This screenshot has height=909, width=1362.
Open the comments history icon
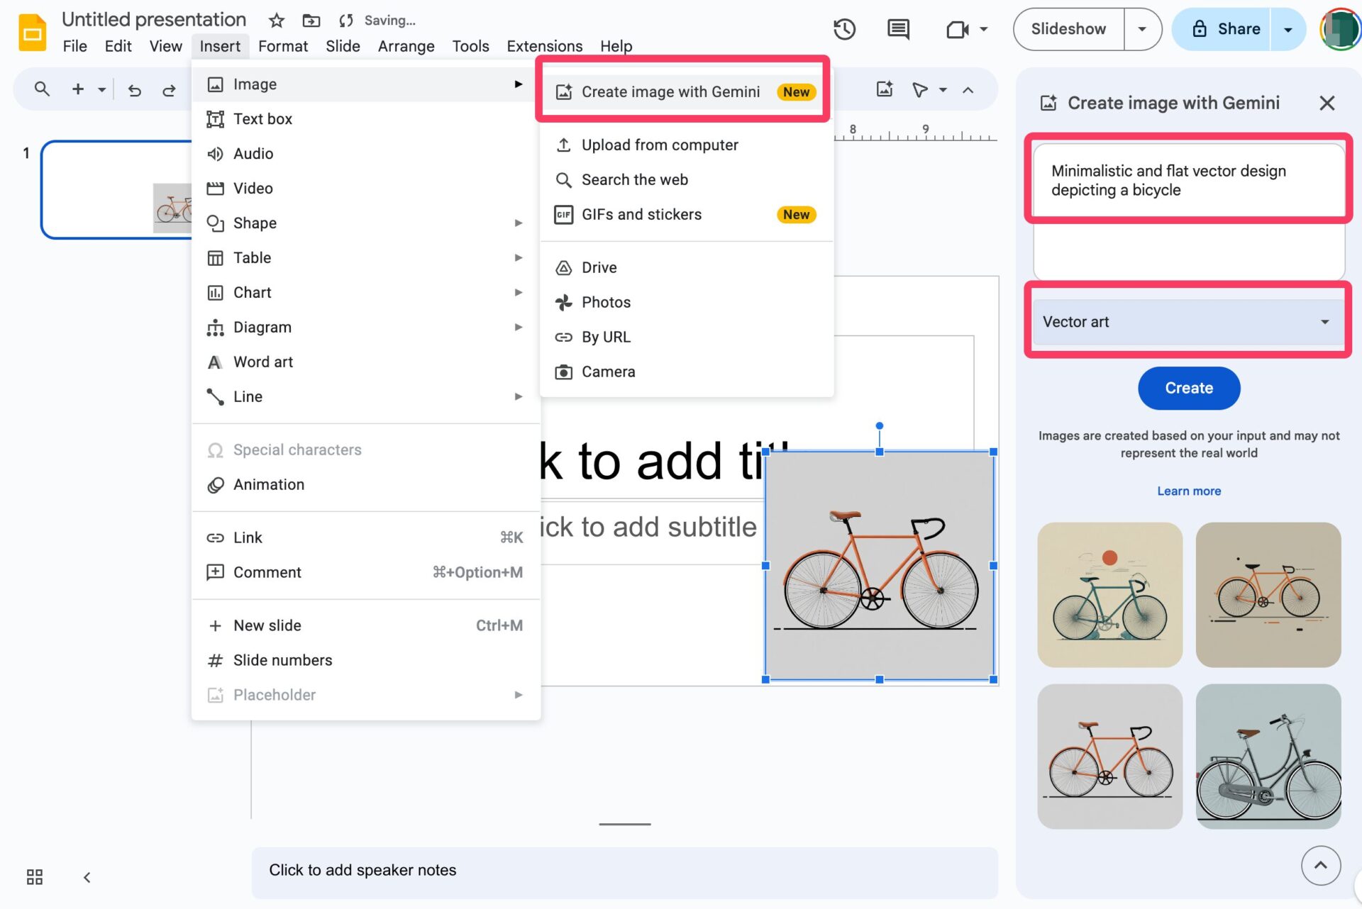click(x=898, y=29)
